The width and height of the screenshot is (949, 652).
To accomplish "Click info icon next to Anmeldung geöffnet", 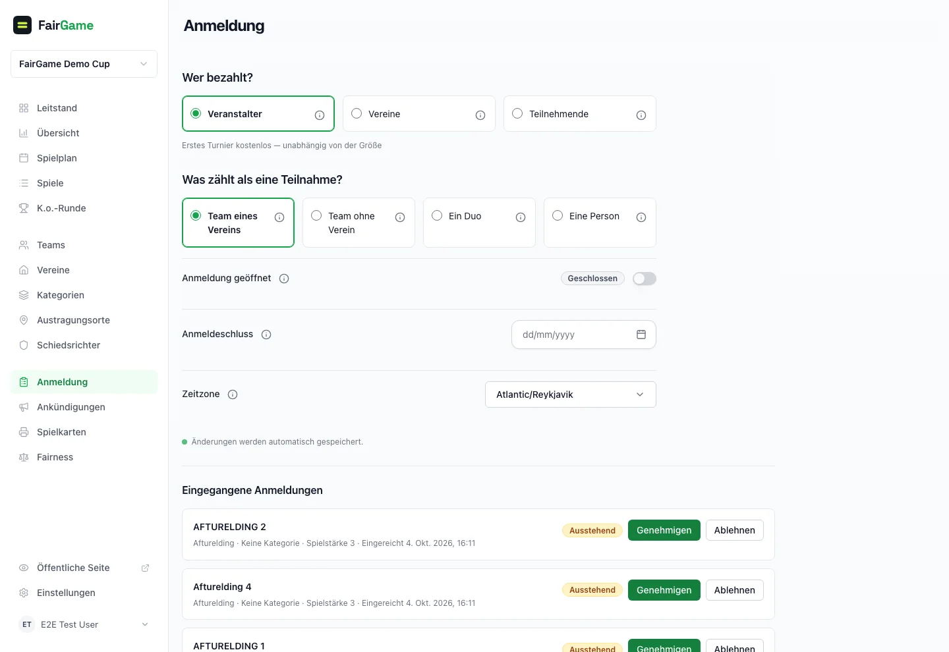I will point(284,279).
